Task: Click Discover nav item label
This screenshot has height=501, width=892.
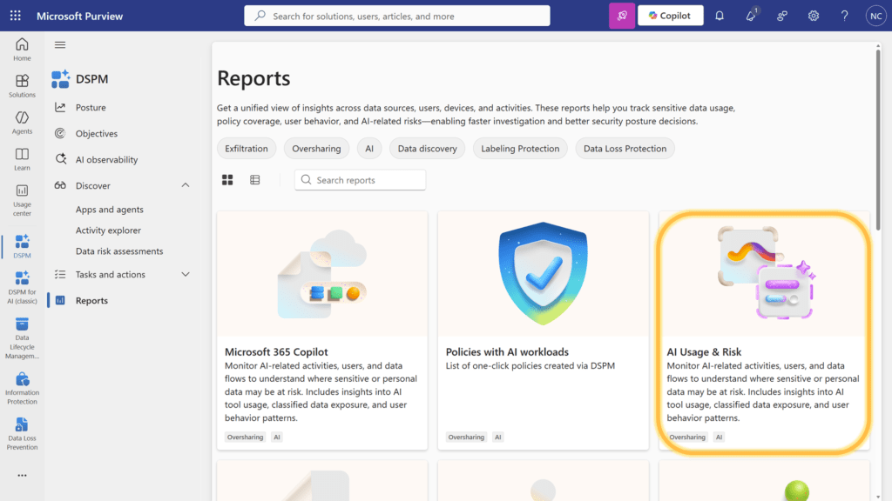Action: [92, 186]
